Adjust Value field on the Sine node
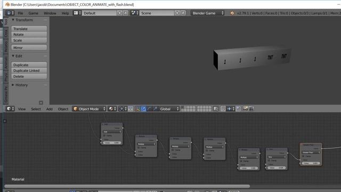The image size is (341, 192). (x=277, y=168)
